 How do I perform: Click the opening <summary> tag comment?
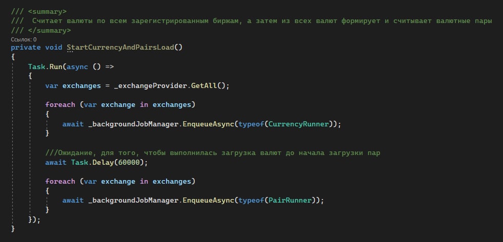coord(39,12)
